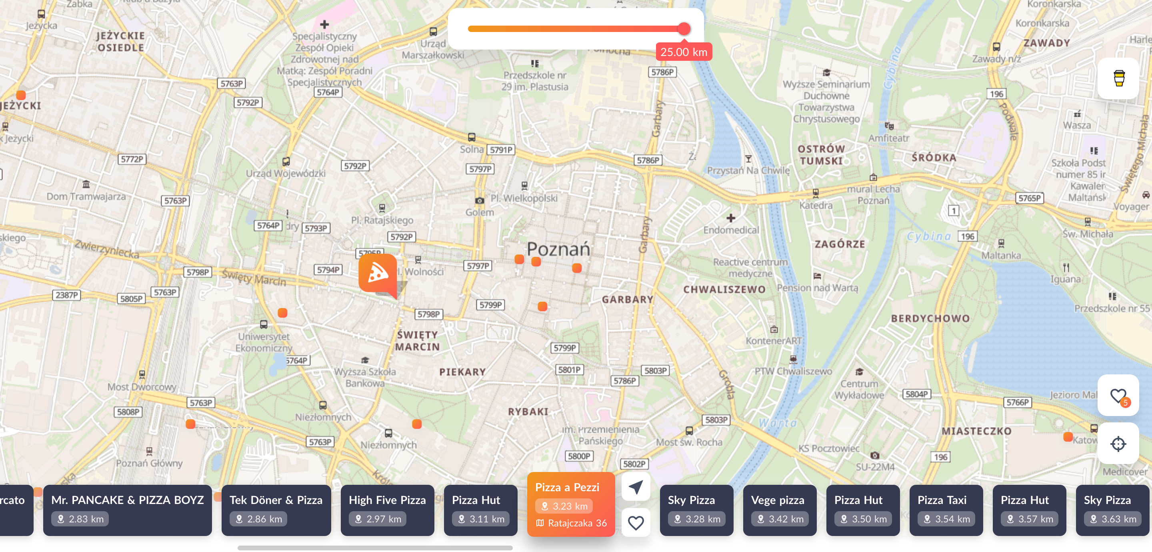Select the Mr. PANCAKE & PIZZA BOYZ card
Image resolution: width=1152 pixels, height=552 pixels.
[x=128, y=510]
